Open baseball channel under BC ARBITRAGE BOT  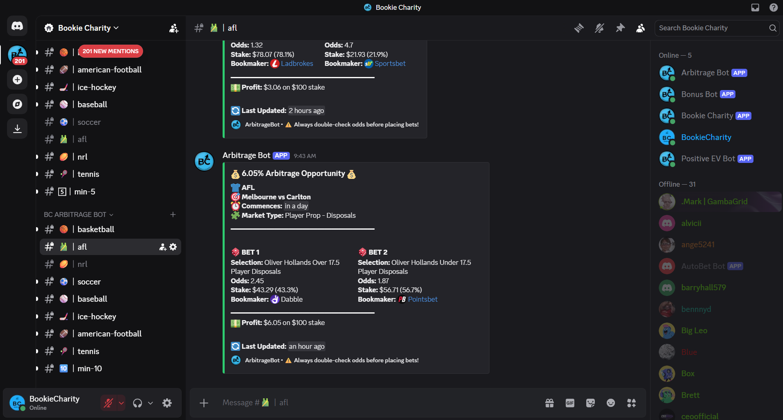(110, 299)
